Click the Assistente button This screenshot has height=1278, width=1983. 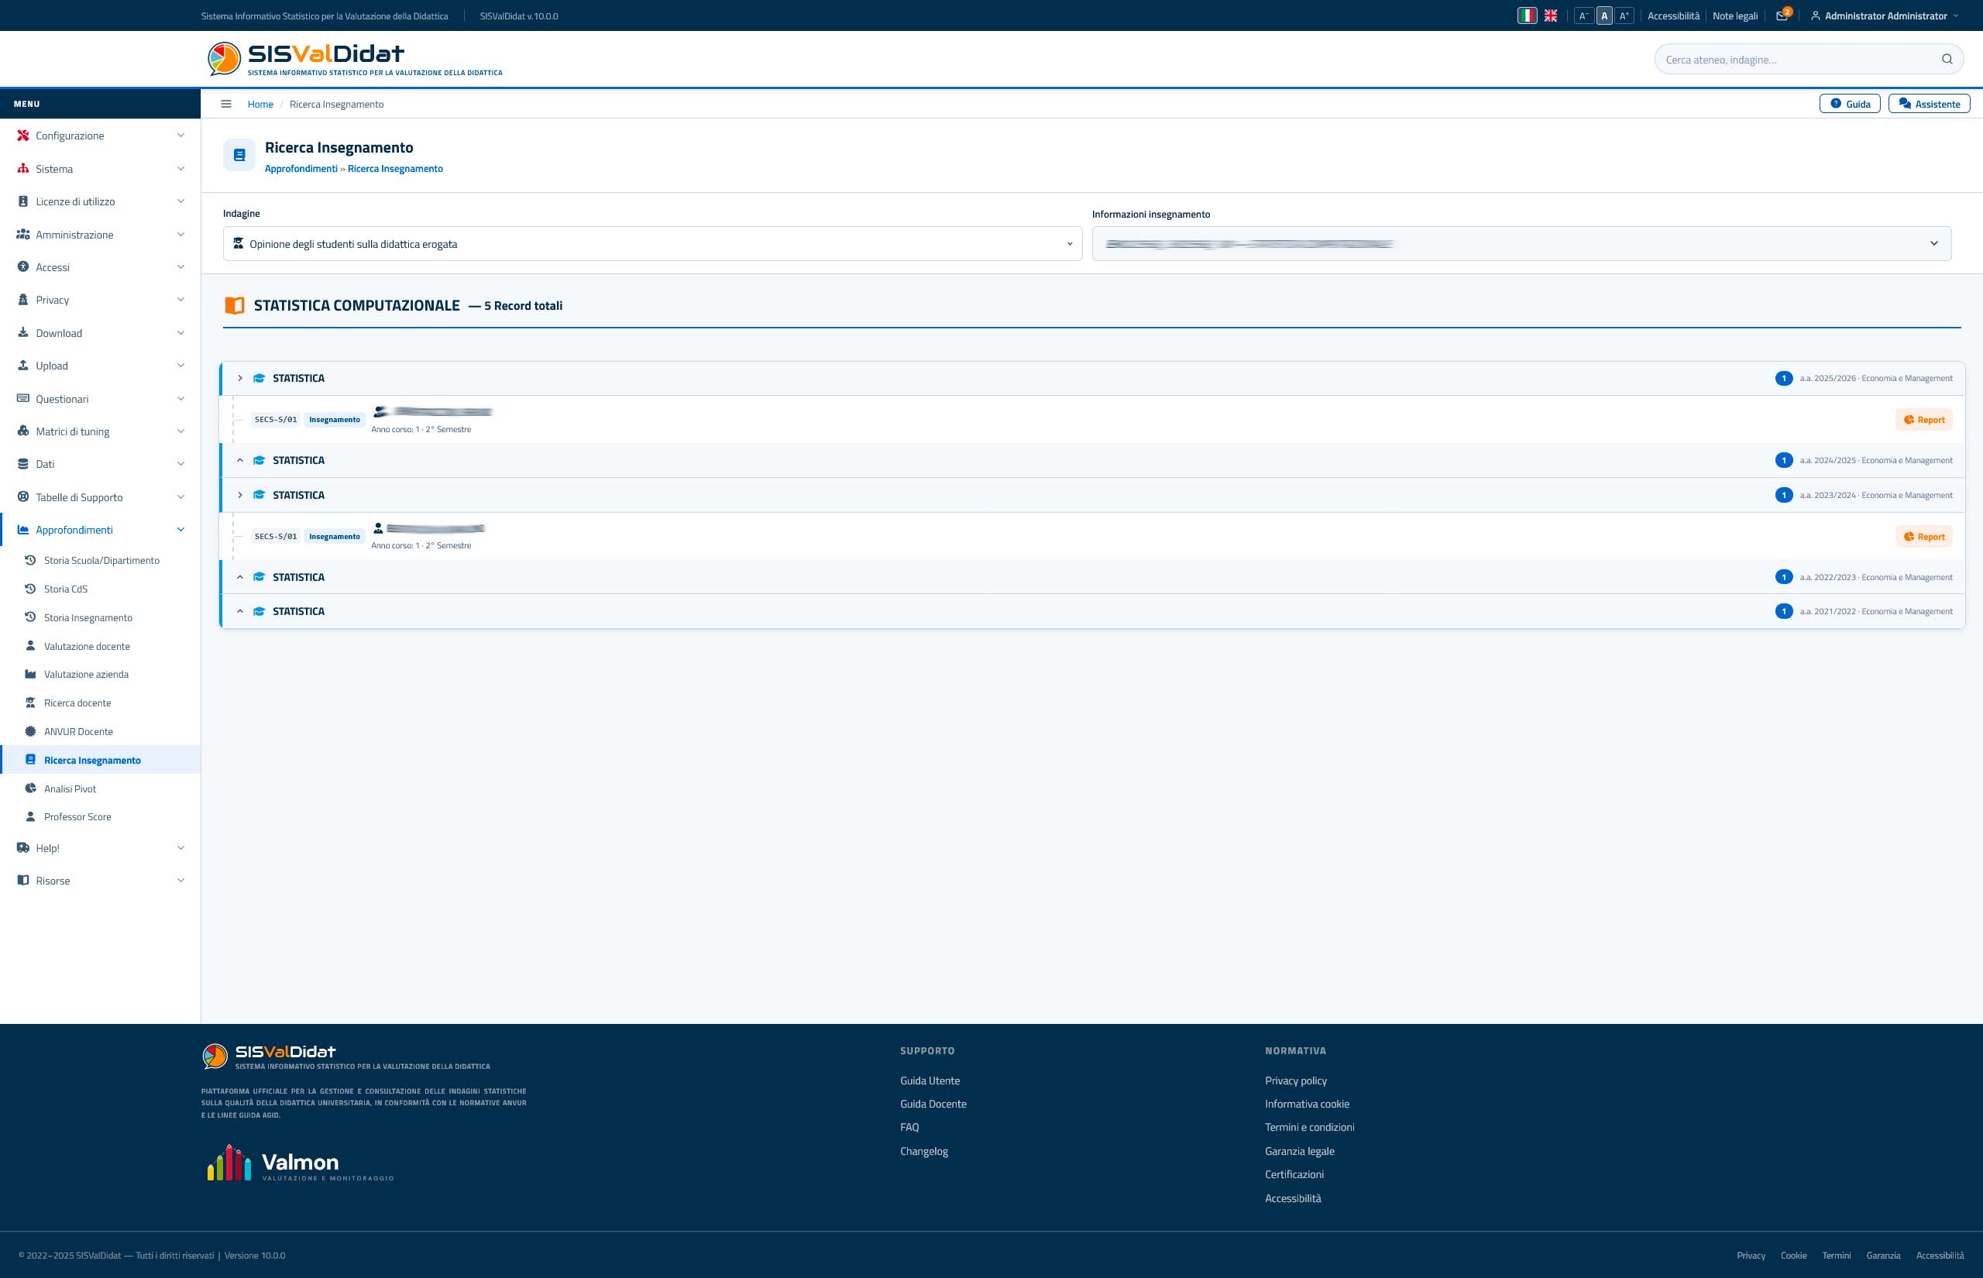point(1928,104)
